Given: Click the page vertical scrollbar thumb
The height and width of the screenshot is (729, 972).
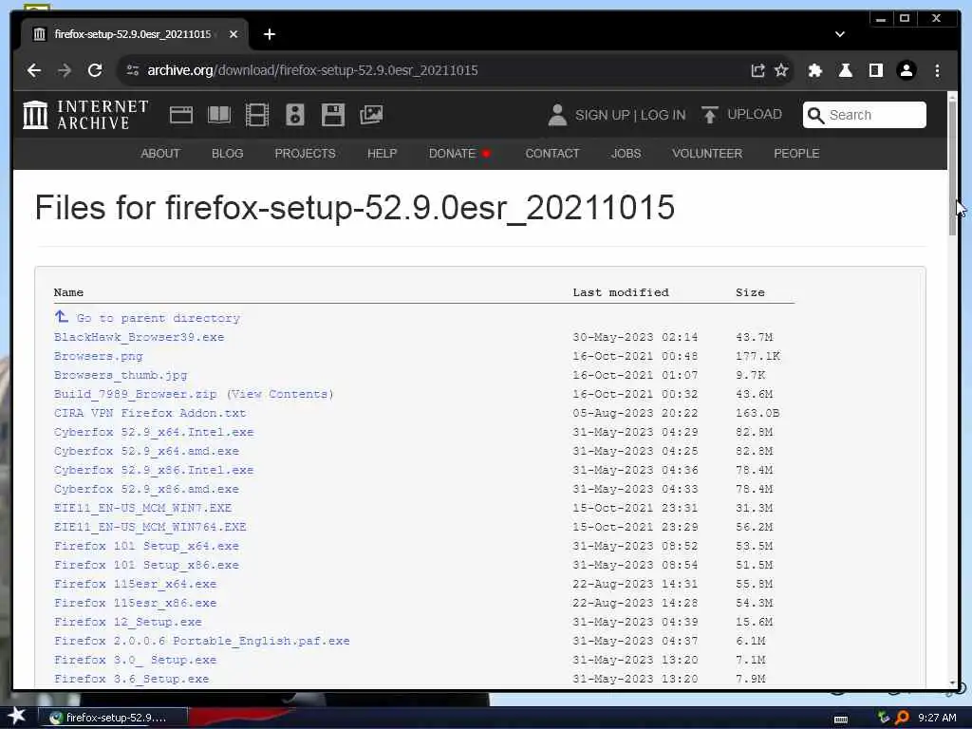Looking at the screenshot, I should [x=953, y=167].
